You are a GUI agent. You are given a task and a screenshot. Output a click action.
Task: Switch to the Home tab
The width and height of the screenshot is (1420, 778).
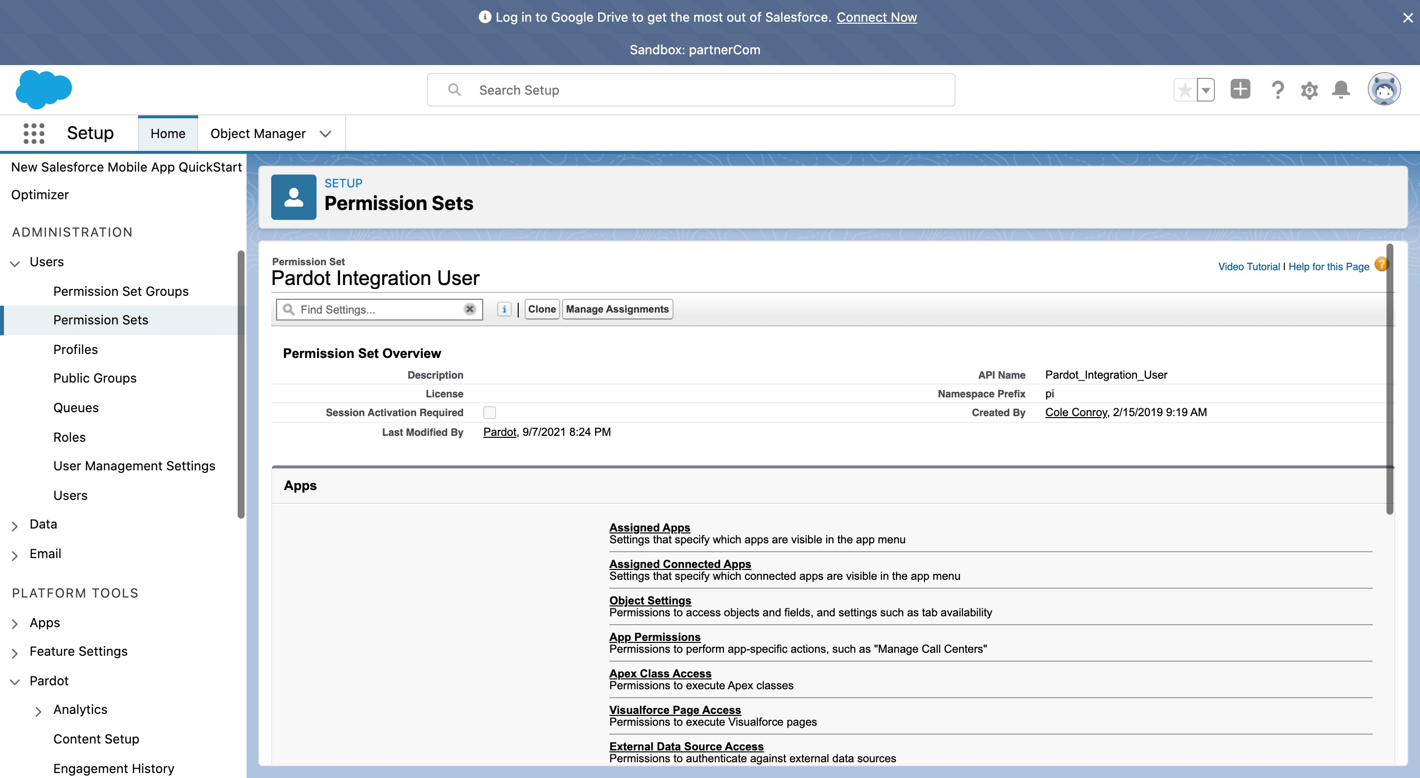[x=168, y=133]
